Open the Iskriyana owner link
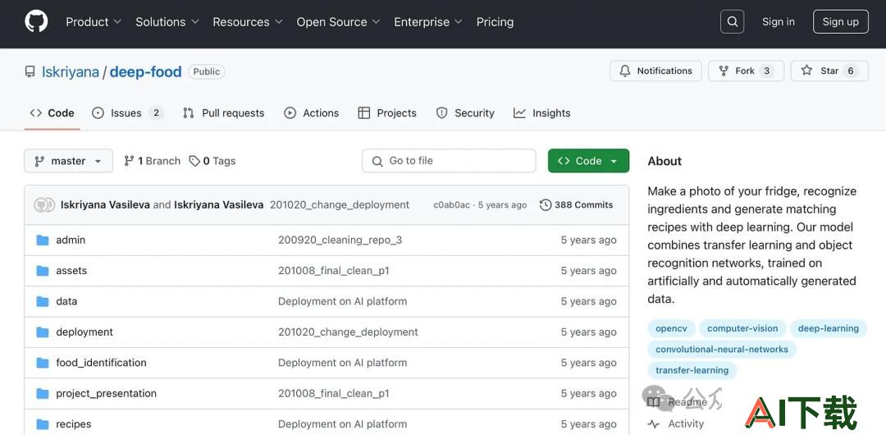 [70, 72]
